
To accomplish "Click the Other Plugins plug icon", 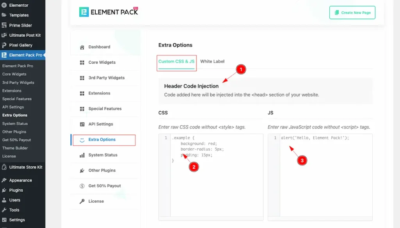I will pos(82,171).
